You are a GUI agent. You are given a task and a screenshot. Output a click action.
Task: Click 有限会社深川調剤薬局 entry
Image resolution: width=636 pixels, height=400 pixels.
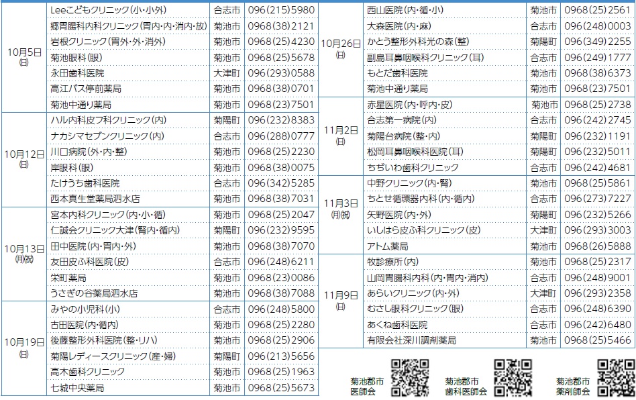(x=411, y=340)
